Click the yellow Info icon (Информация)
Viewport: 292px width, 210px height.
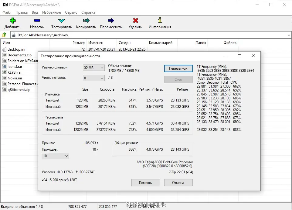pyautogui.click(x=160, y=20)
